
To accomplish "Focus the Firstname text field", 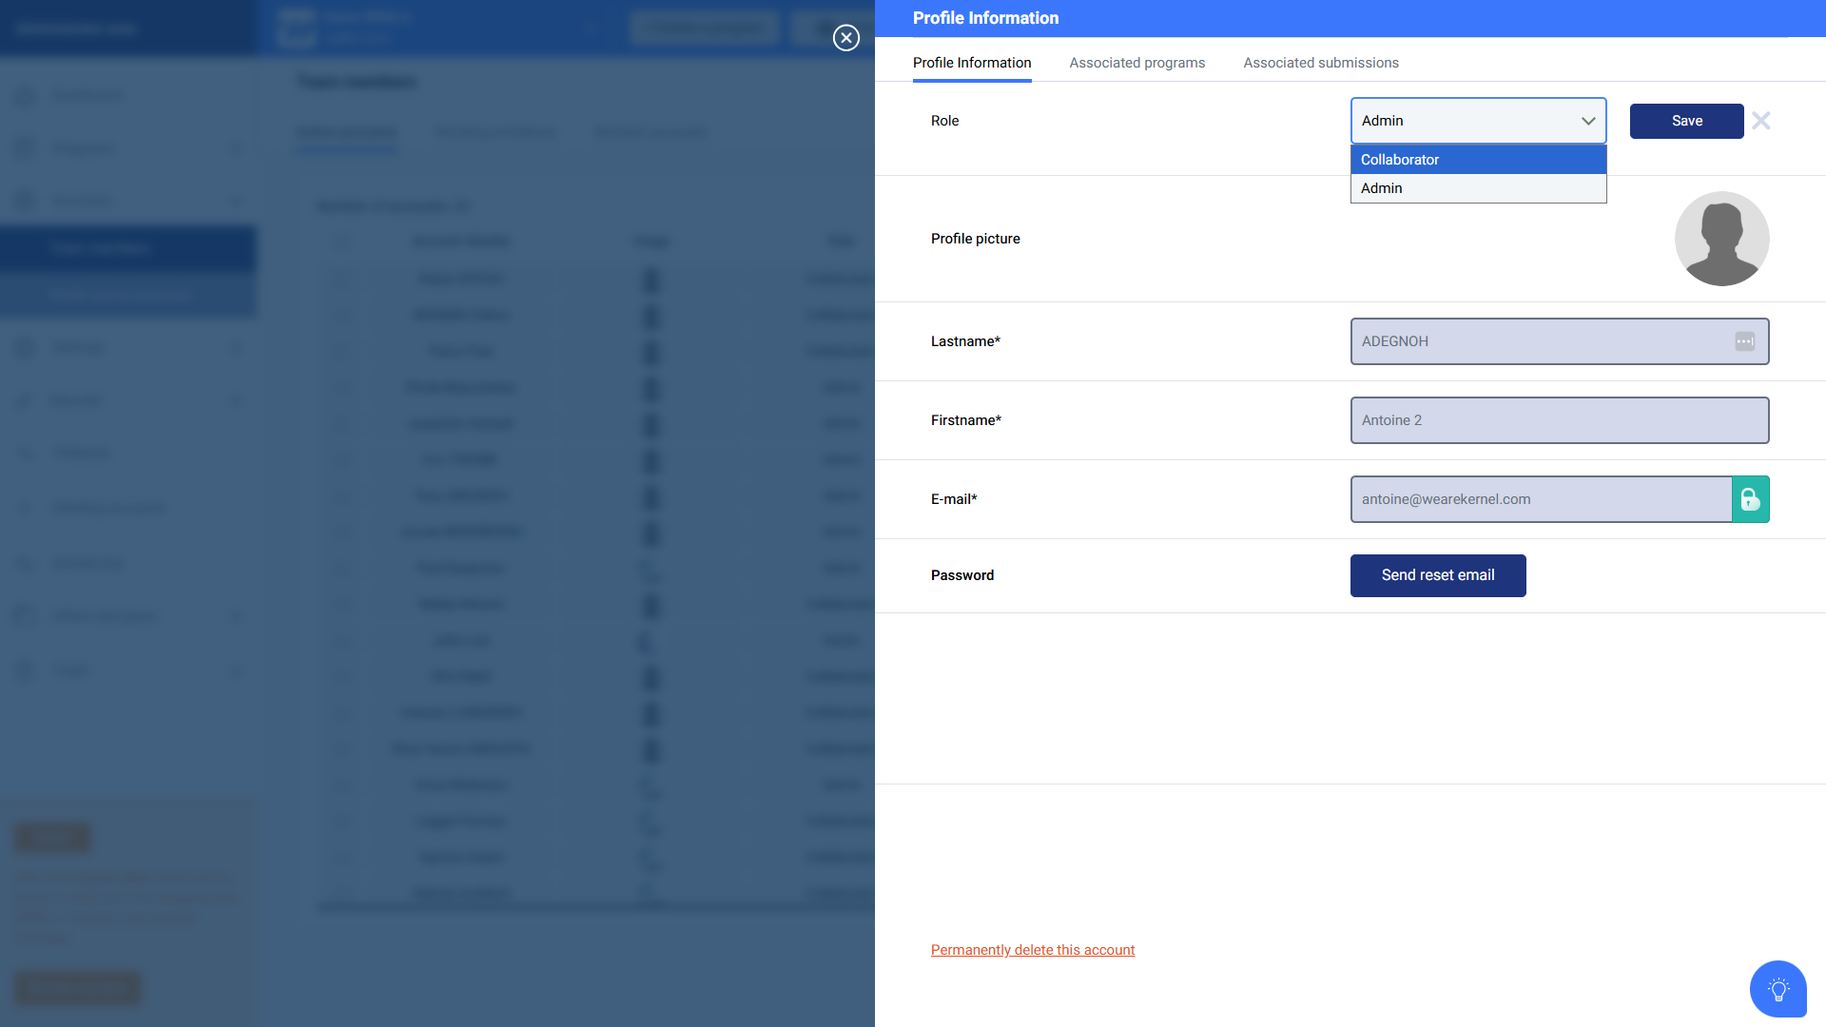I will click(x=1559, y=420).
